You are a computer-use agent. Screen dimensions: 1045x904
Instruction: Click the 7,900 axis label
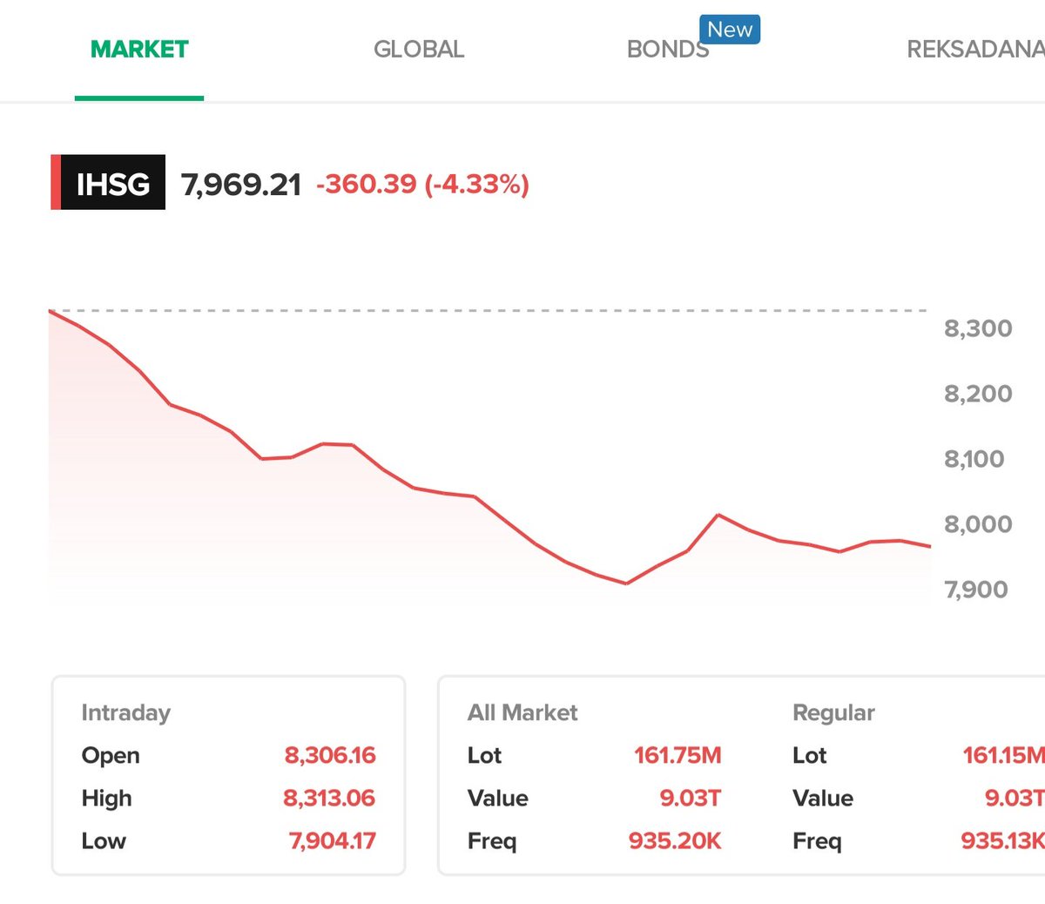click(976, 590)
